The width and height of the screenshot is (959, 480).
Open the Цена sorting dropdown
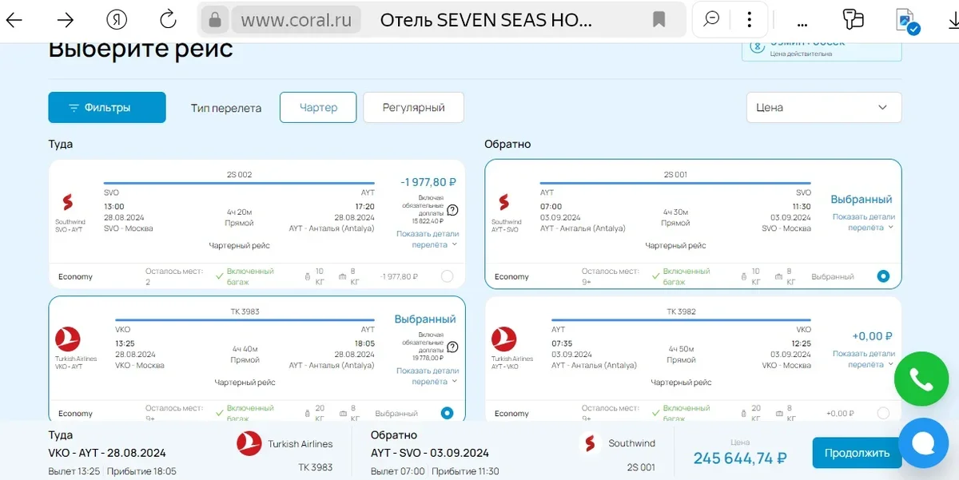[x=823, y=108]
